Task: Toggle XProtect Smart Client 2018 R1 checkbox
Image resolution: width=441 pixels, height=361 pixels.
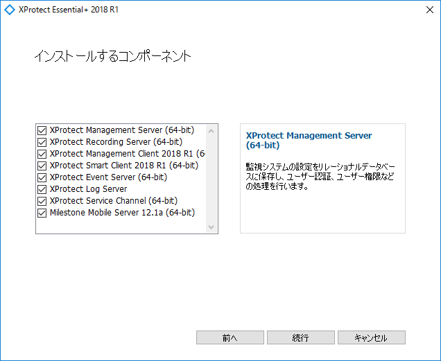Action: coord(42,166)
